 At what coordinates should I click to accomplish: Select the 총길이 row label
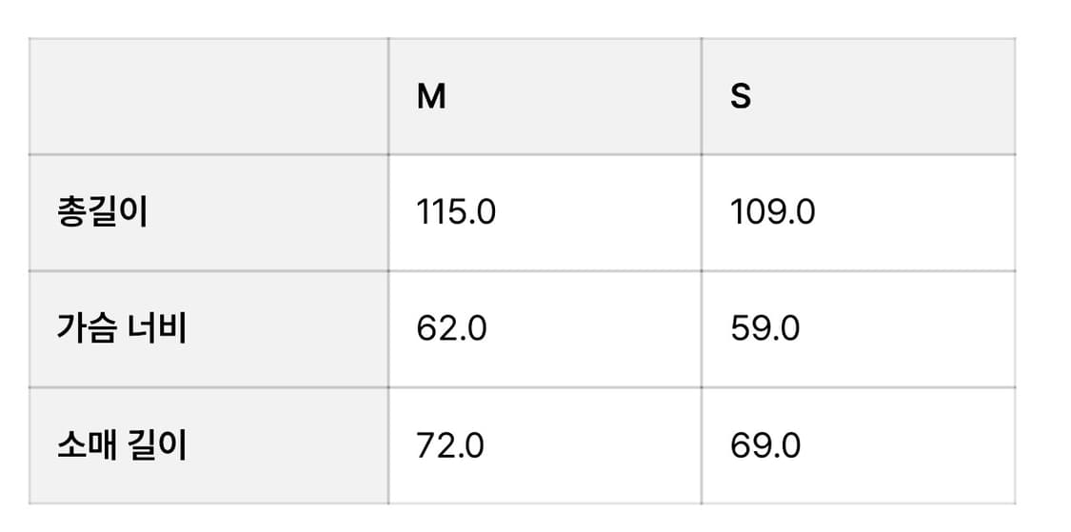pyautogui.click(x=102, y=213)
